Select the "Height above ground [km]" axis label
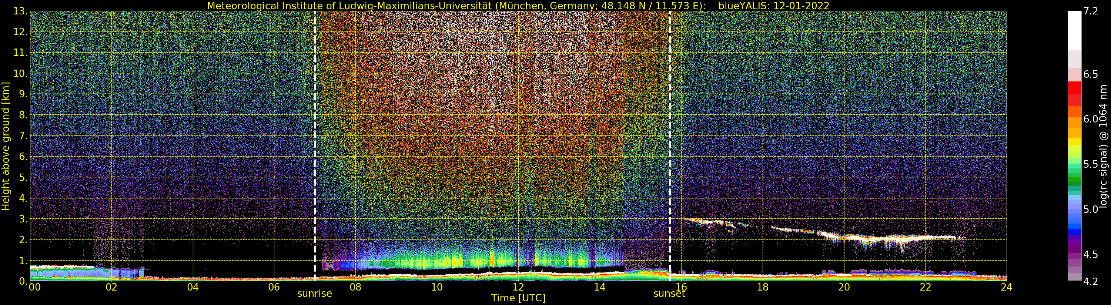The image size is (1111, 305). click(x=6, y=146)
